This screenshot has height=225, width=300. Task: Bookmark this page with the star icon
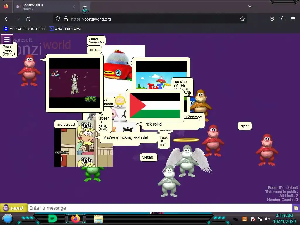242,19
